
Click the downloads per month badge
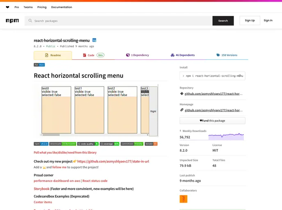click(63, 144)
